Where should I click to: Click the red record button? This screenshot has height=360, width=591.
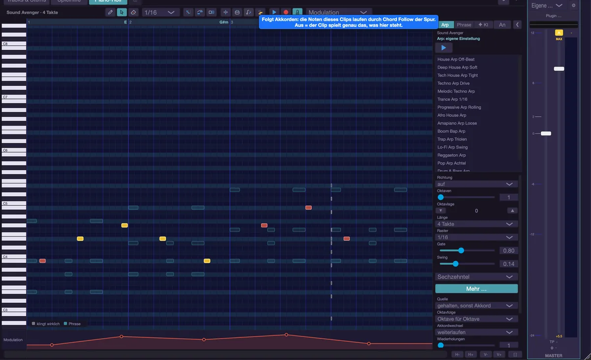click(286, 12)
